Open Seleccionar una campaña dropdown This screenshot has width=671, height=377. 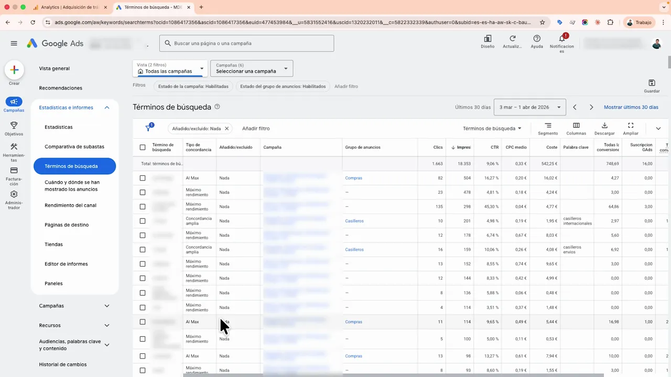(x=252, y=68)
